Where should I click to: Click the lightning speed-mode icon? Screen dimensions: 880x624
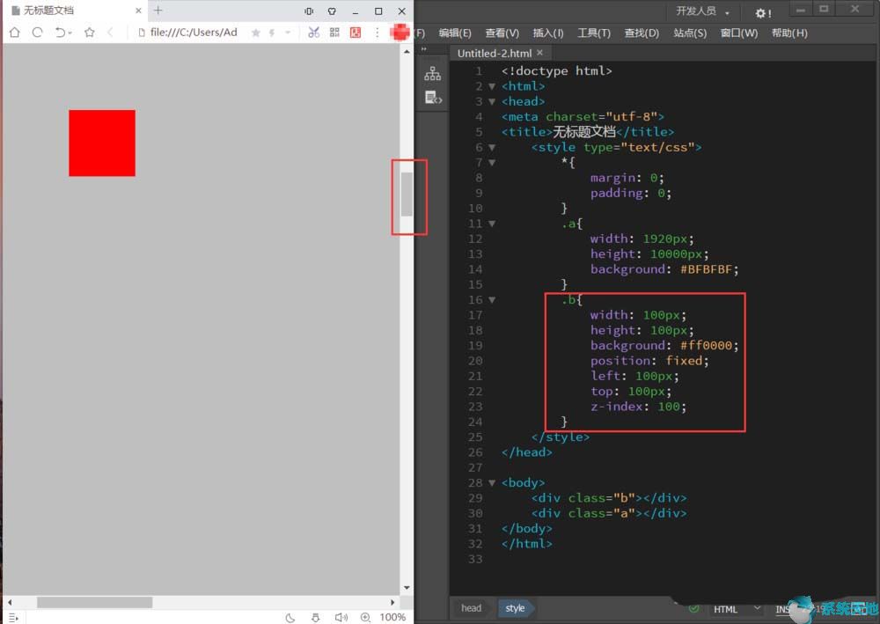click(x=272, y=33)
